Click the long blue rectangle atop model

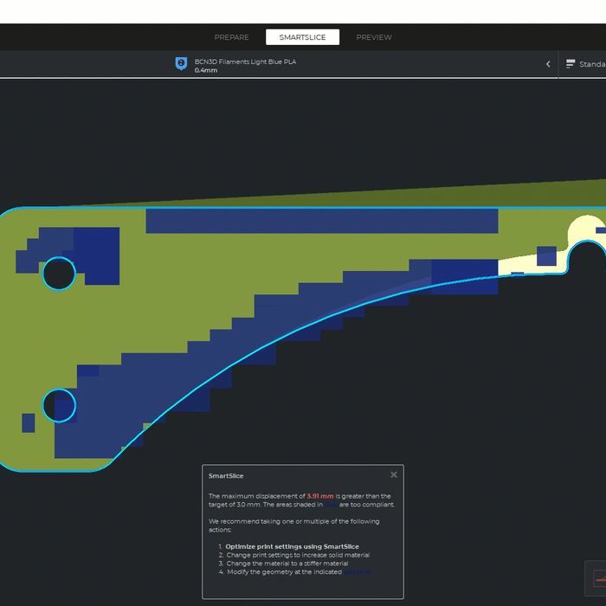coord(321,221)
